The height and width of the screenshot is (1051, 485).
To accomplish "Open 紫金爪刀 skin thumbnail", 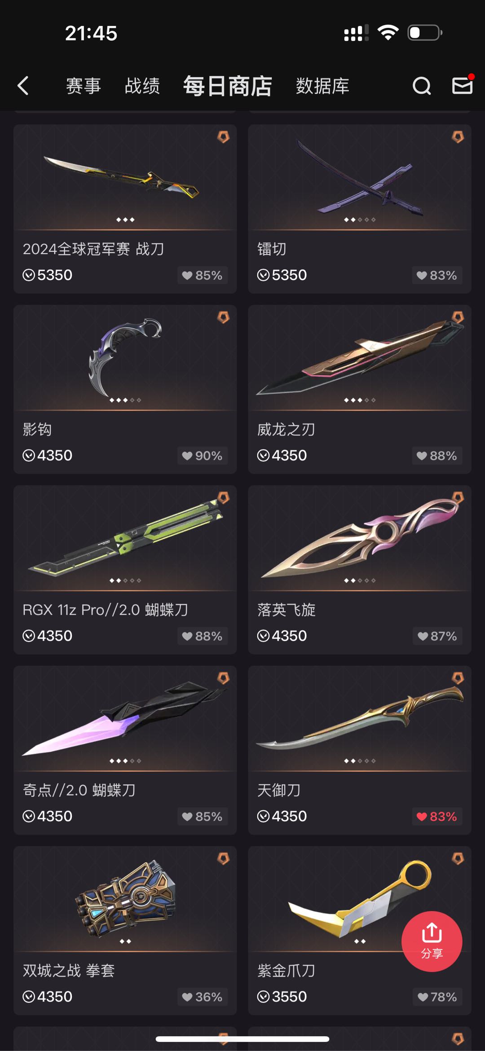I will (x=360, y=899).
